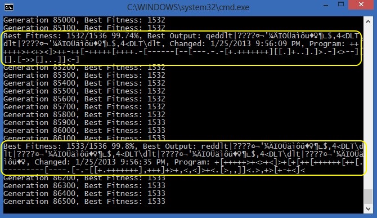
Task: Click the Changed 1/25/2013 9:56:09 PM text
Action: 235,44
